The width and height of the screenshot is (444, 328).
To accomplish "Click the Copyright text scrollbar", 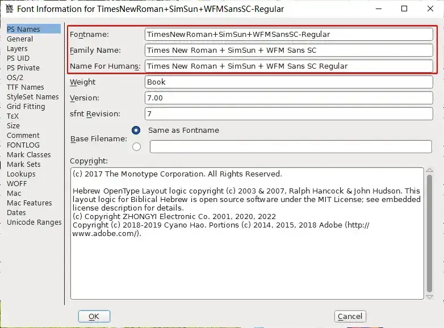I will coord(429,227).
